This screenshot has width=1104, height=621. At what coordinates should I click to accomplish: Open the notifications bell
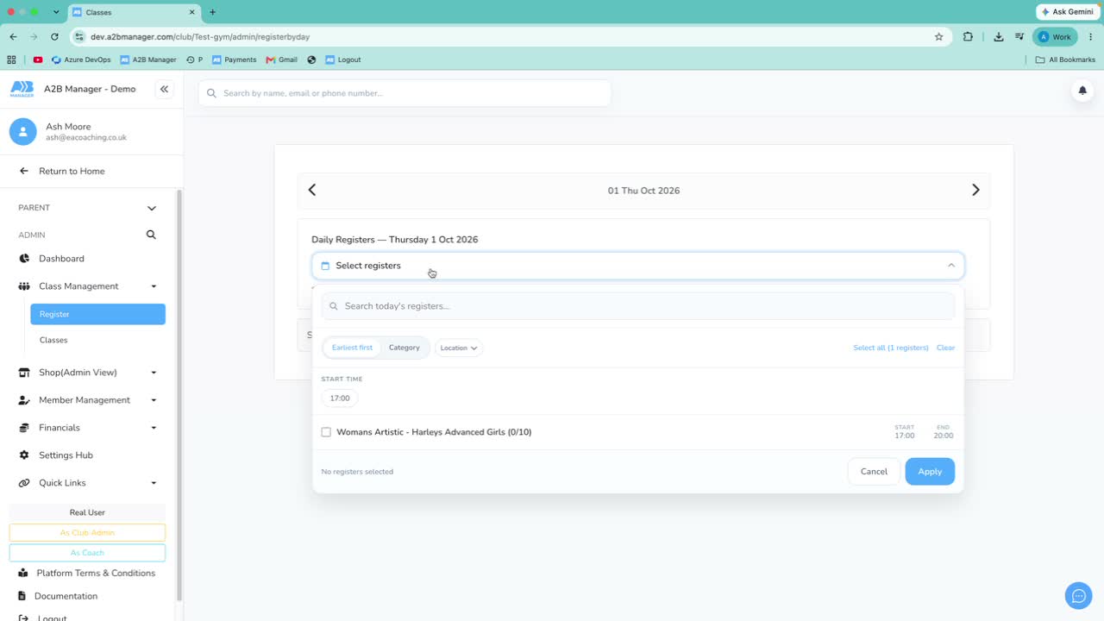(x=1082, y=91)
